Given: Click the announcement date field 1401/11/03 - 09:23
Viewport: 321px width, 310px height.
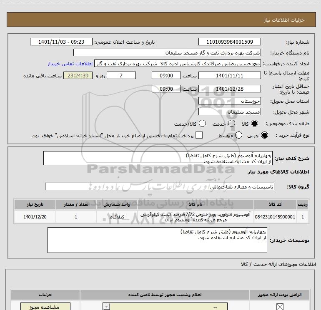Looking at the screenshot, I should click(x=61, y=42).
